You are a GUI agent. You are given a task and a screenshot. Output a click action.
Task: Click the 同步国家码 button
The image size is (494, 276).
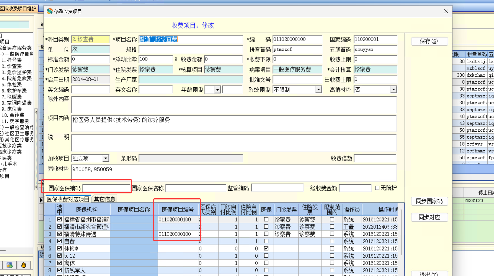pos(429,201)
